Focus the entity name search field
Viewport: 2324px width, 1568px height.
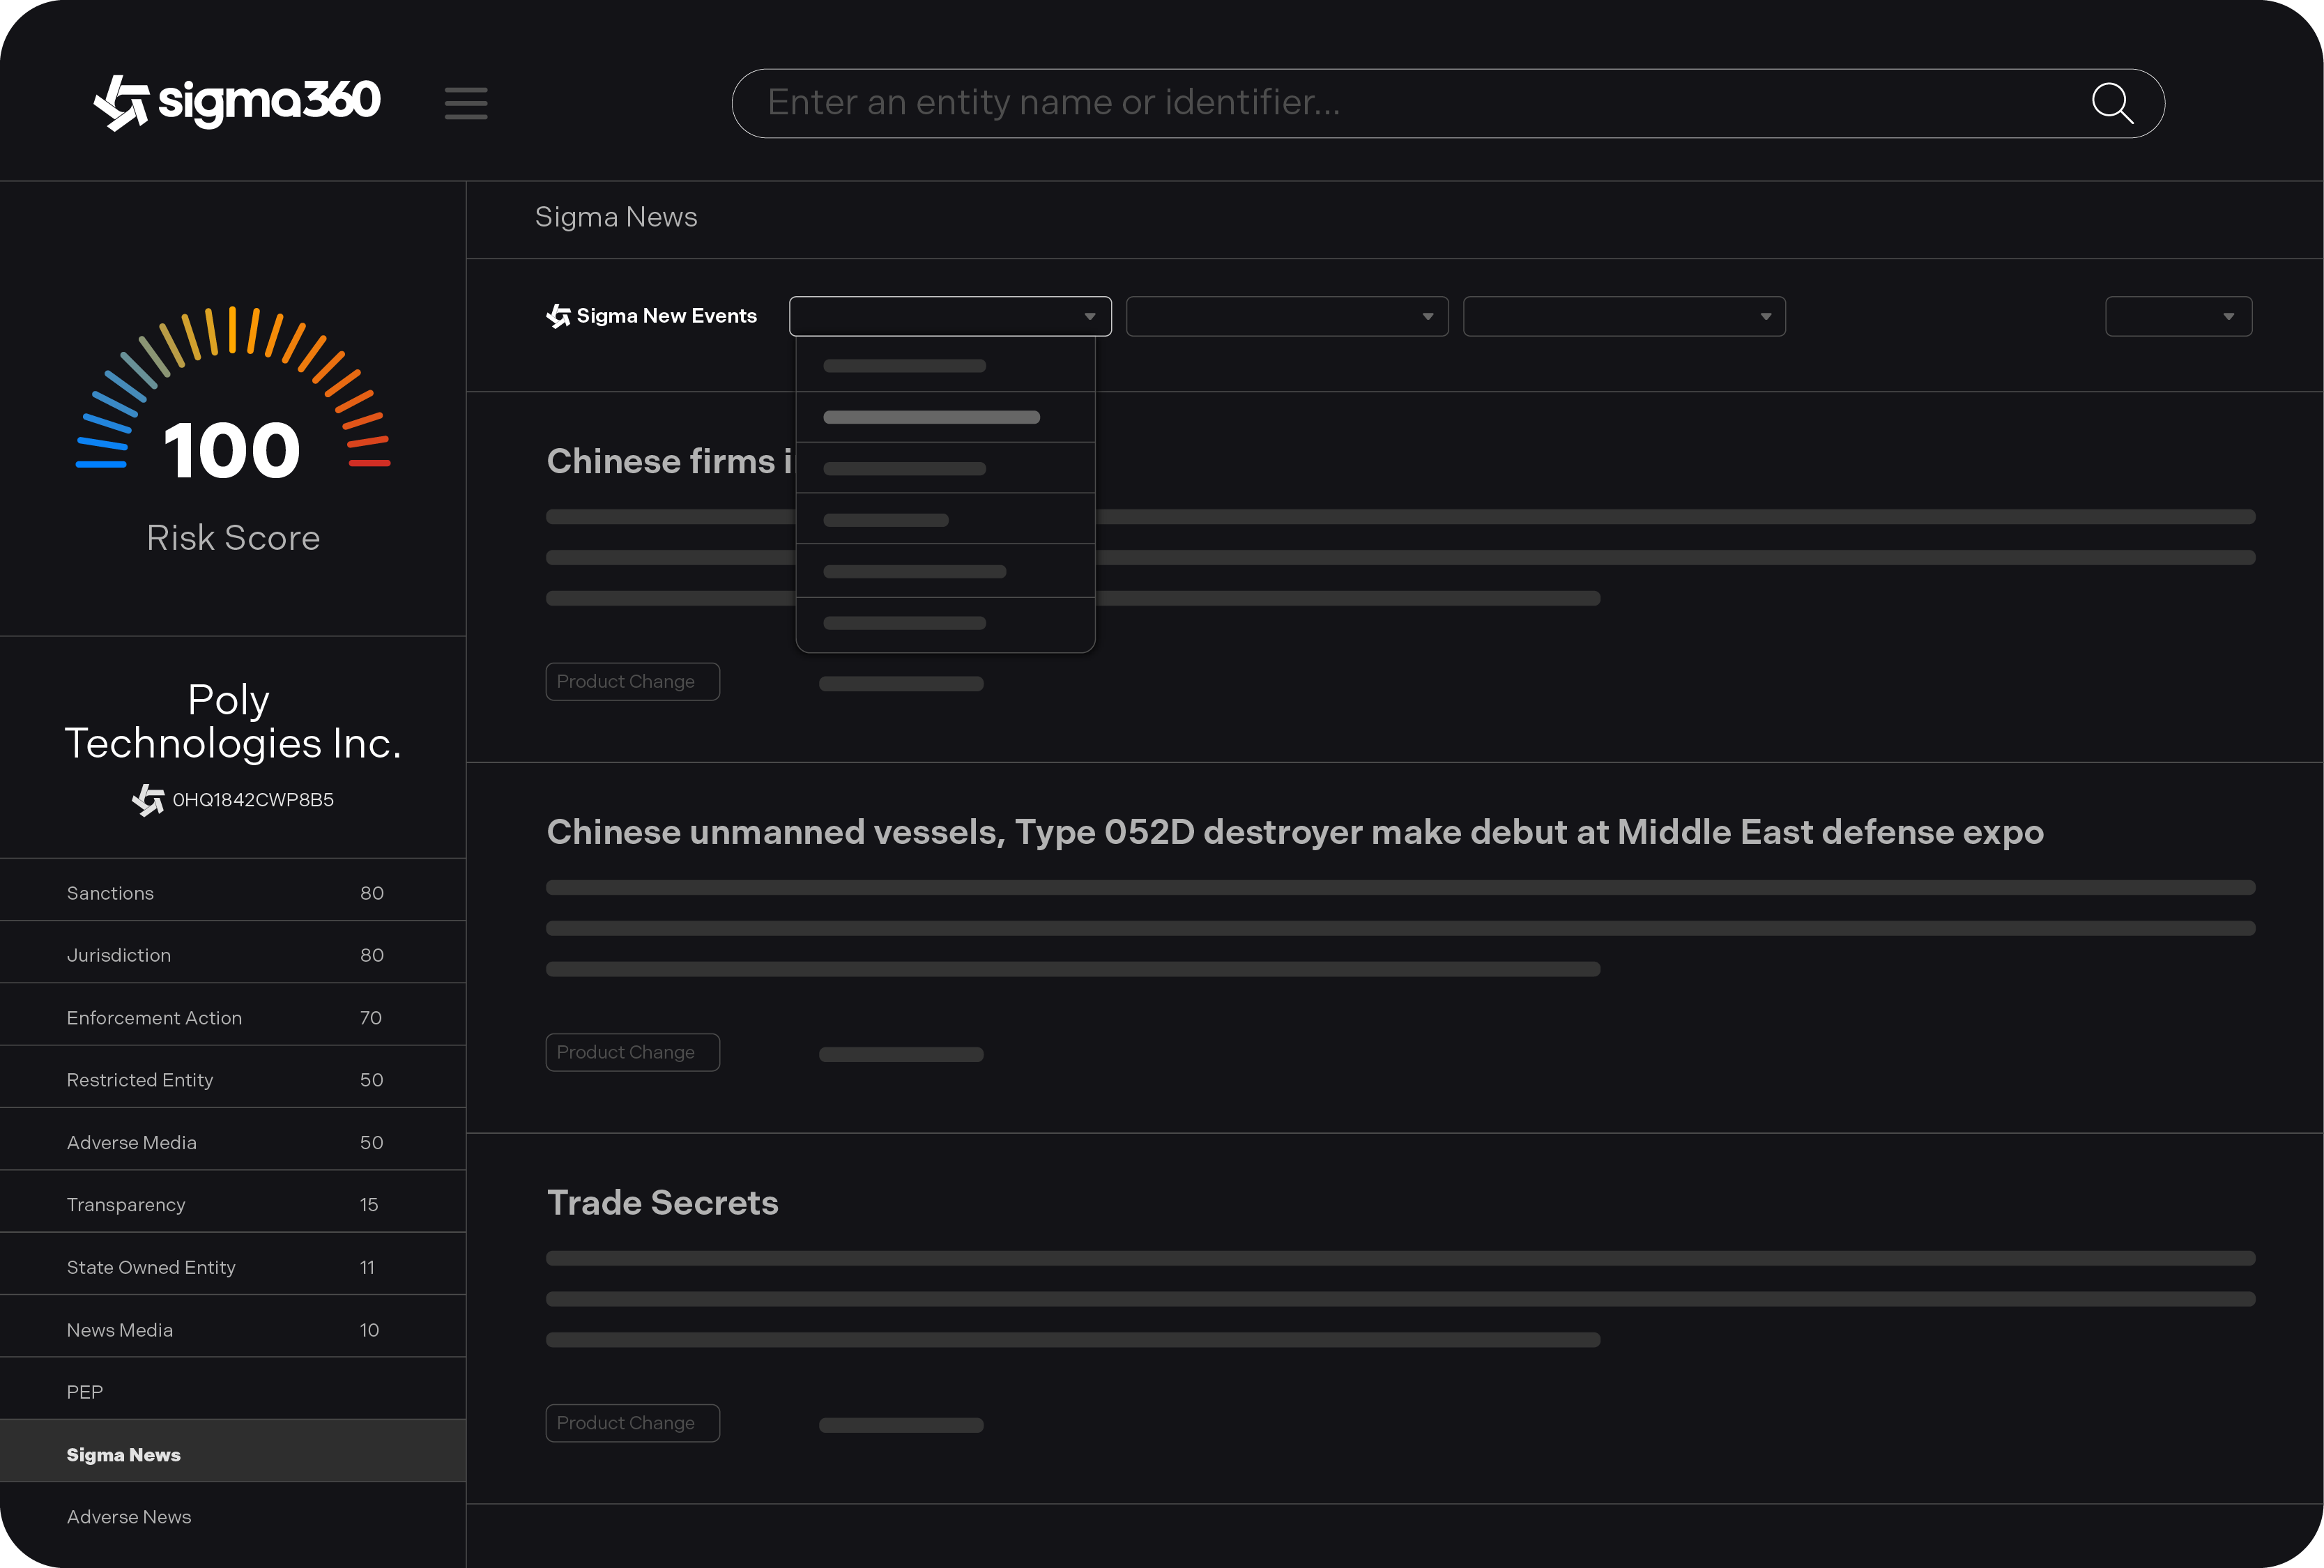tap(1400, 103)
